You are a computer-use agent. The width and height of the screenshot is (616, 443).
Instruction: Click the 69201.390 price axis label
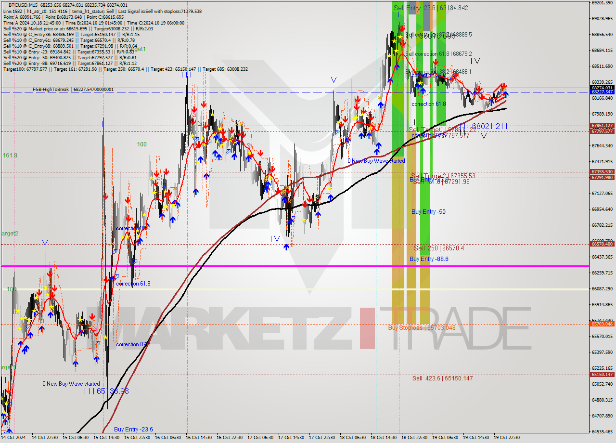602,2
